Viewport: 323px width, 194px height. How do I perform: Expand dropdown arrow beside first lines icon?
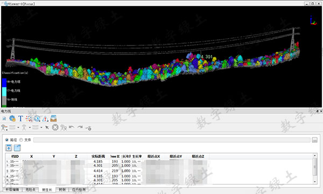18,128
